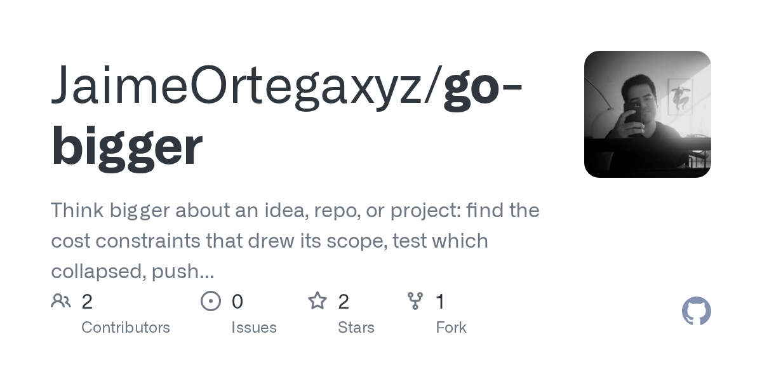Click the stars count number 2
The image size is (762, 381).
(x=344, y=302)
